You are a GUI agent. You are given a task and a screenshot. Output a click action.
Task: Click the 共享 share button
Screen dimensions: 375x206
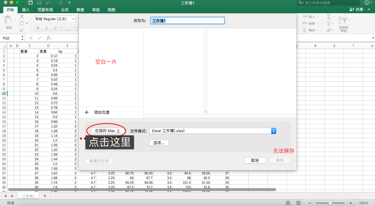[x=356, y=10]
